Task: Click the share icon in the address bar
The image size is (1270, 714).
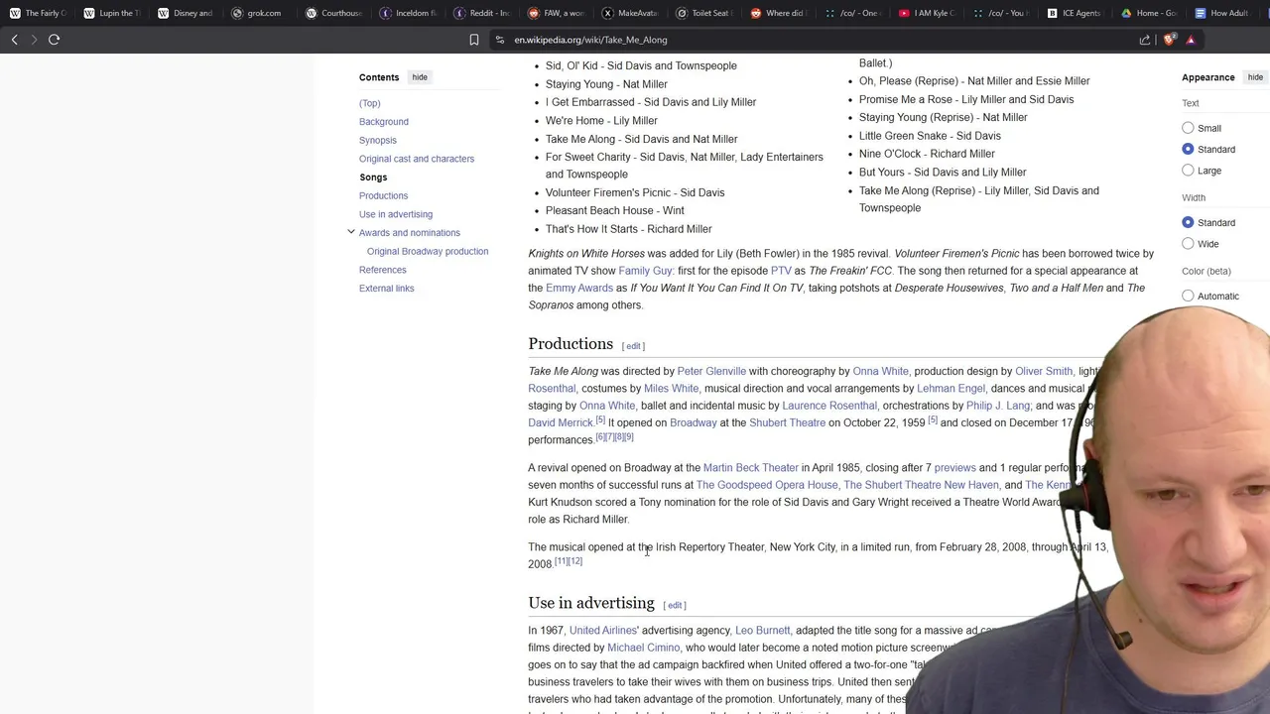Action: pos(1145,40)
